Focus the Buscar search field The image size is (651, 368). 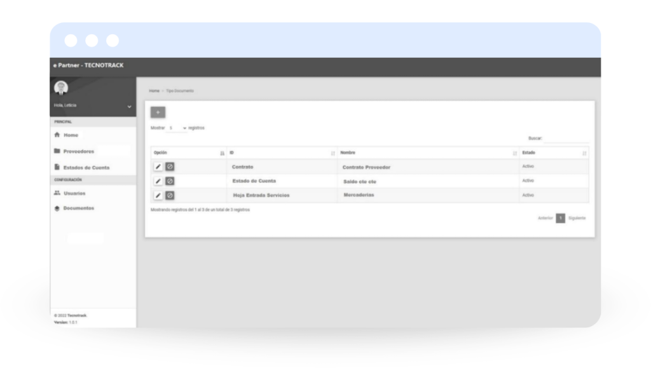pyautogui.click(x=566, y=138)
